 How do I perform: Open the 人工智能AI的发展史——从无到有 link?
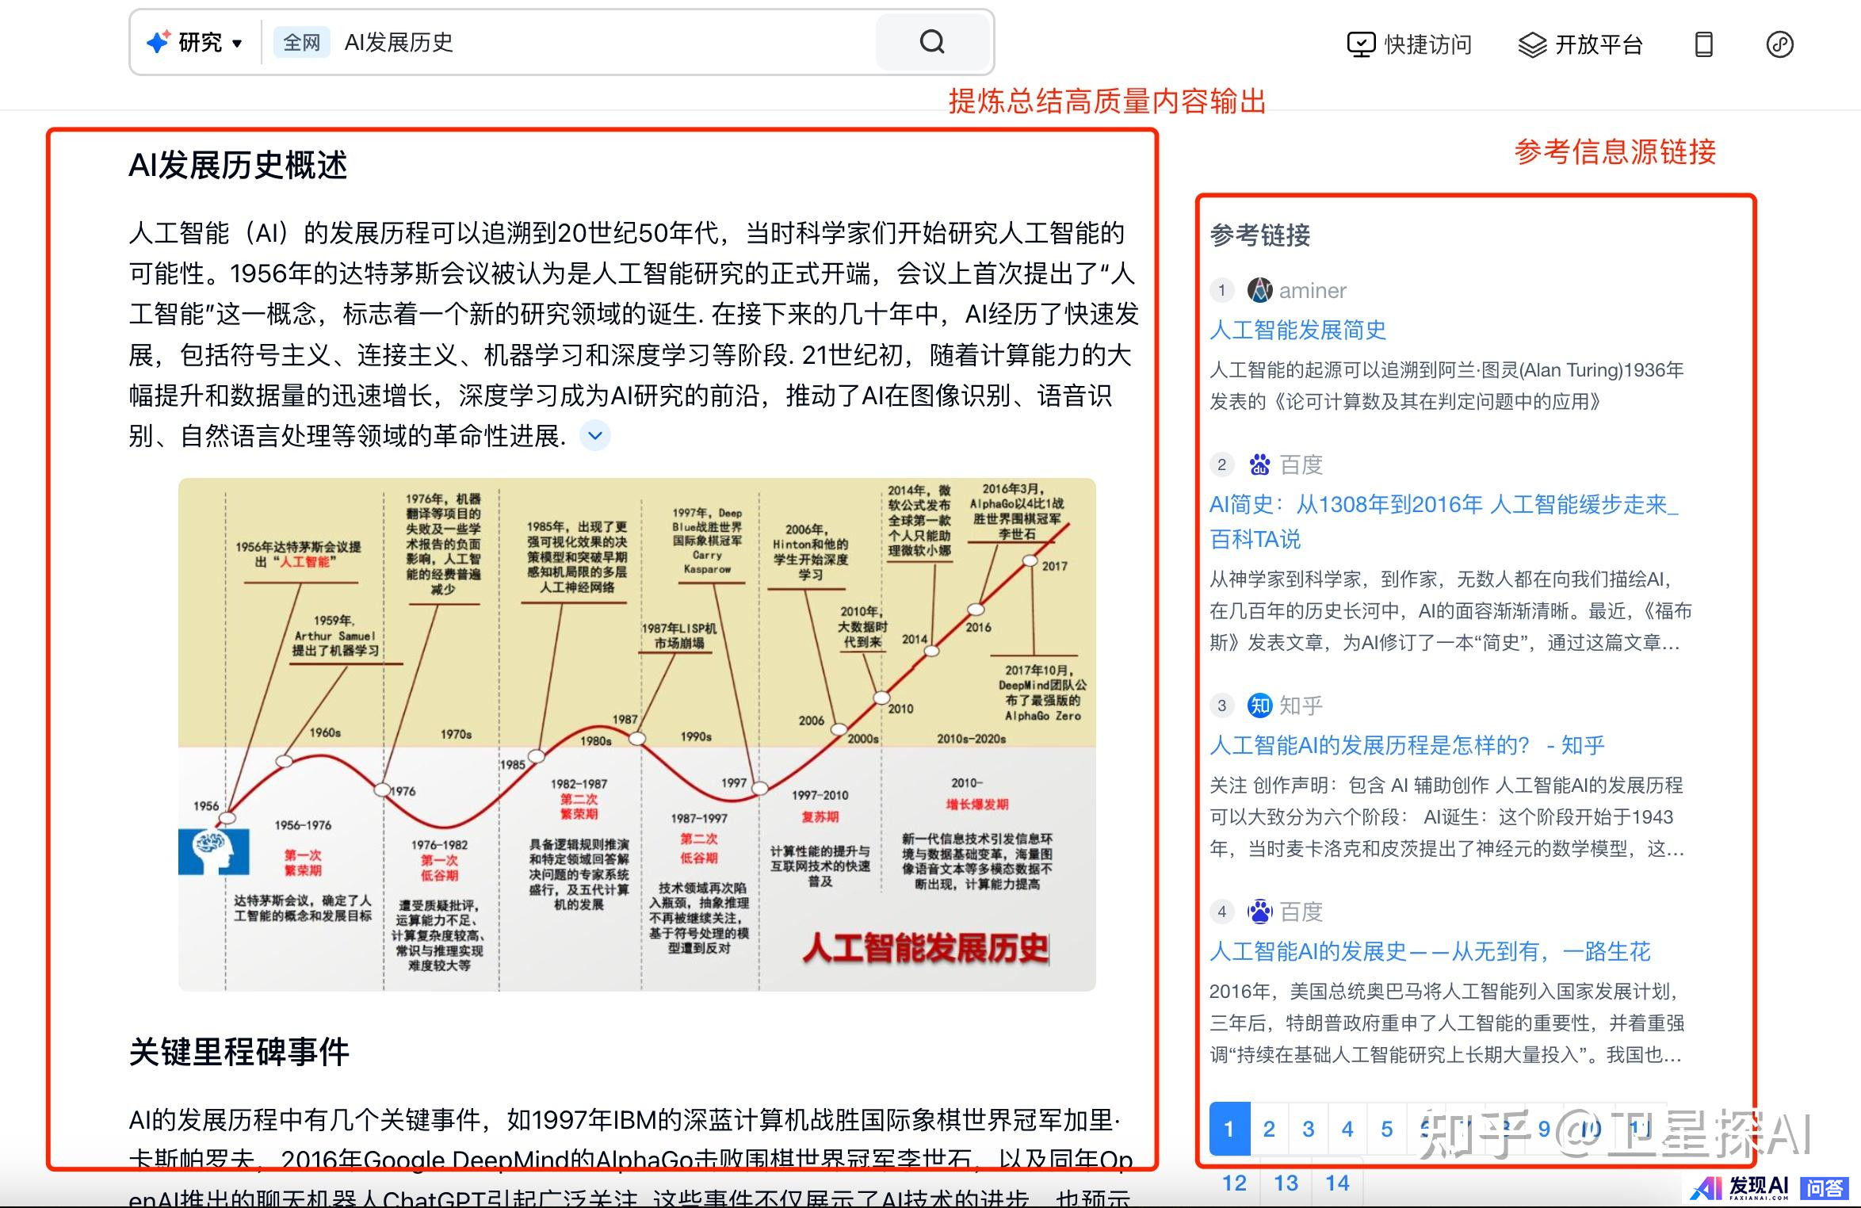1429,951
